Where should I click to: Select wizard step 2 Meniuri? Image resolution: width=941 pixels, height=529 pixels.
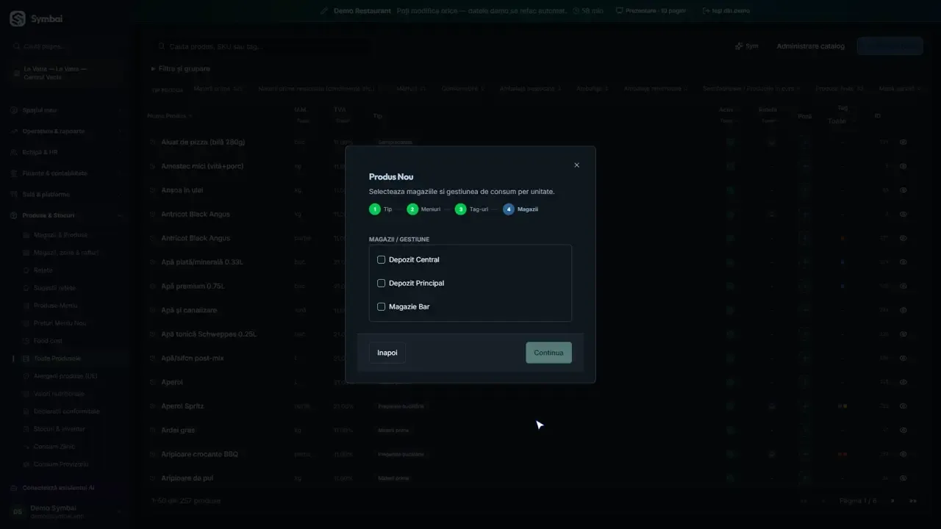click(x=423, y=209)
